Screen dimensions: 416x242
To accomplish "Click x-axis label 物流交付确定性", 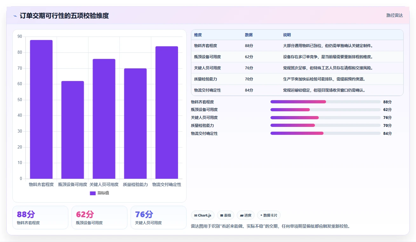I will 167,184.
